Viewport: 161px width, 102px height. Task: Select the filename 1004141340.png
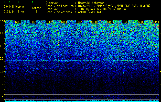(13, 7)
